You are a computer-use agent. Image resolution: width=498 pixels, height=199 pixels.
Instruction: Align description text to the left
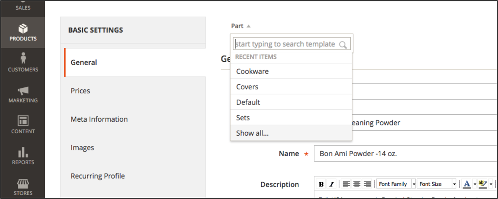347,184
